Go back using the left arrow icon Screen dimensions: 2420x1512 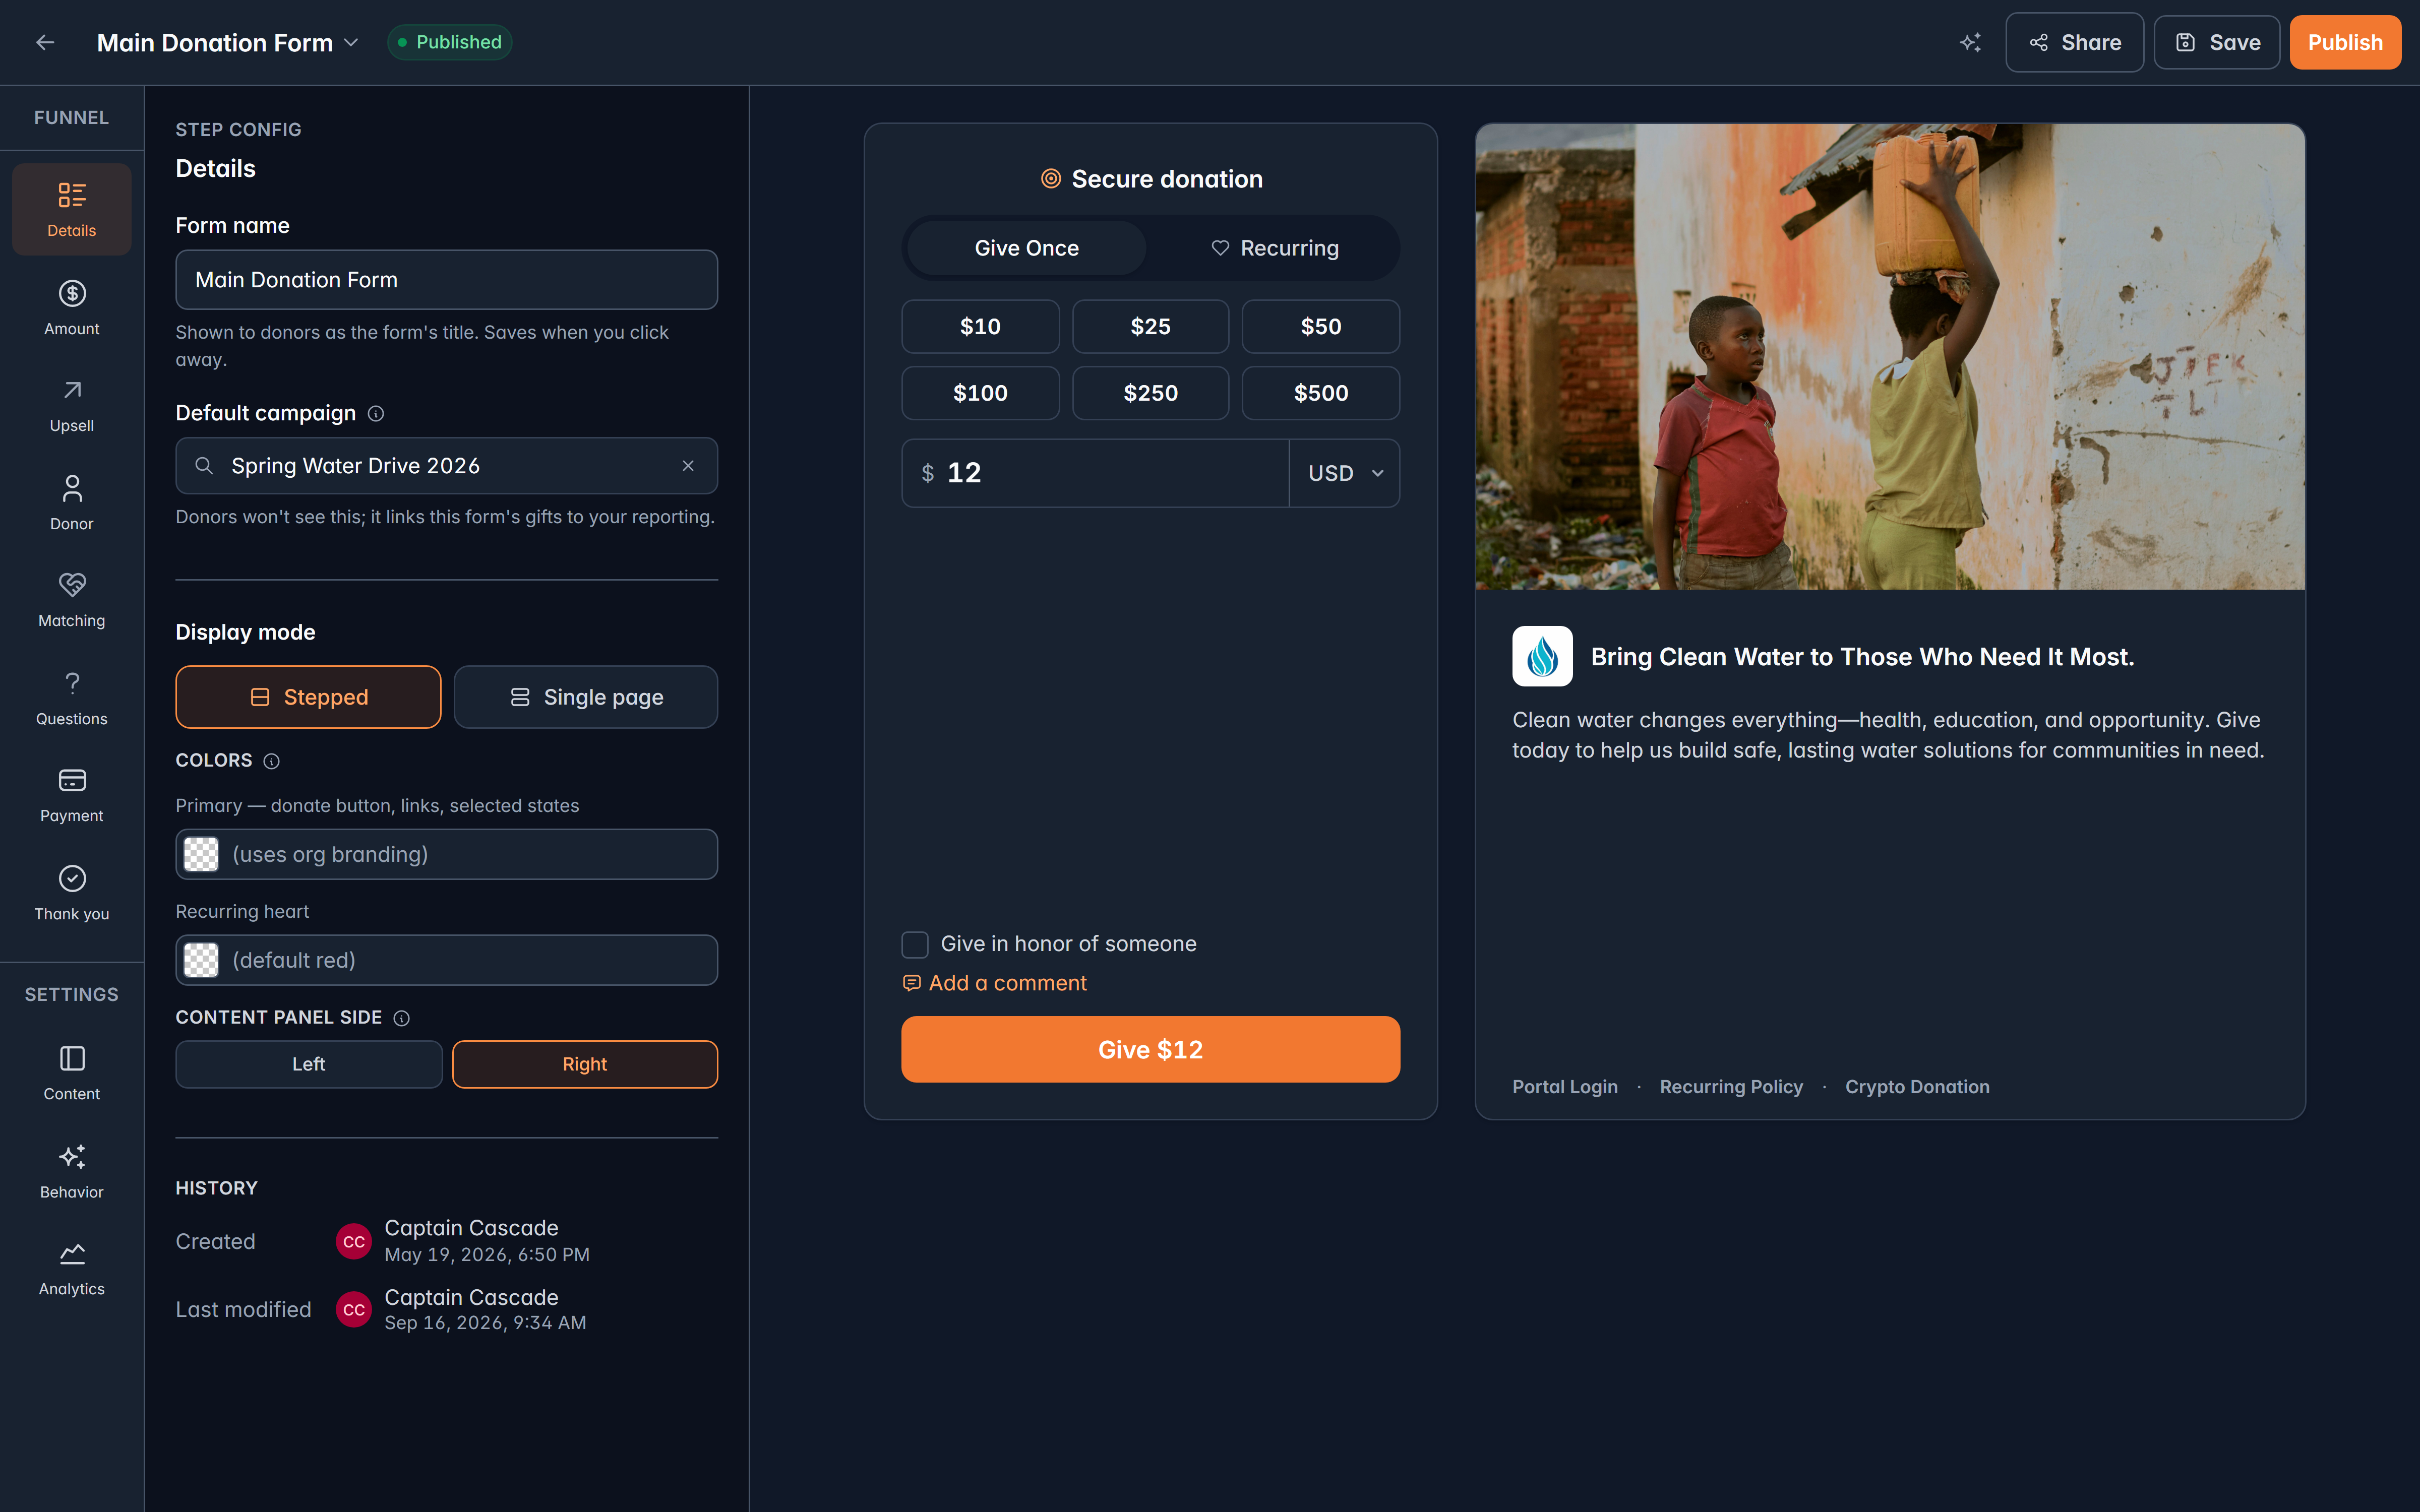(45, 42)
